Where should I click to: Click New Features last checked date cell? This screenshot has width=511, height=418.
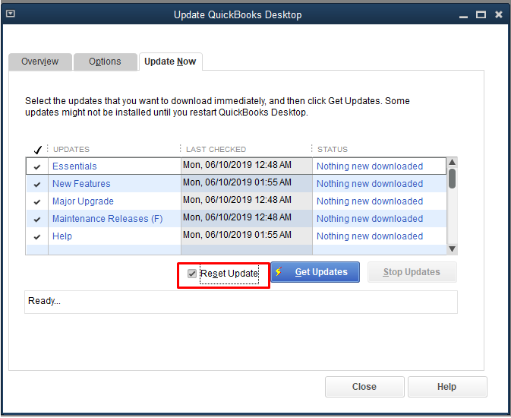pos(246,183)
